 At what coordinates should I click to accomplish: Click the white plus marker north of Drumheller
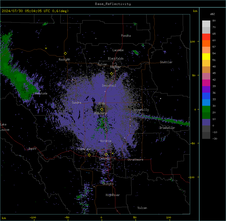(x=160, y=98)
